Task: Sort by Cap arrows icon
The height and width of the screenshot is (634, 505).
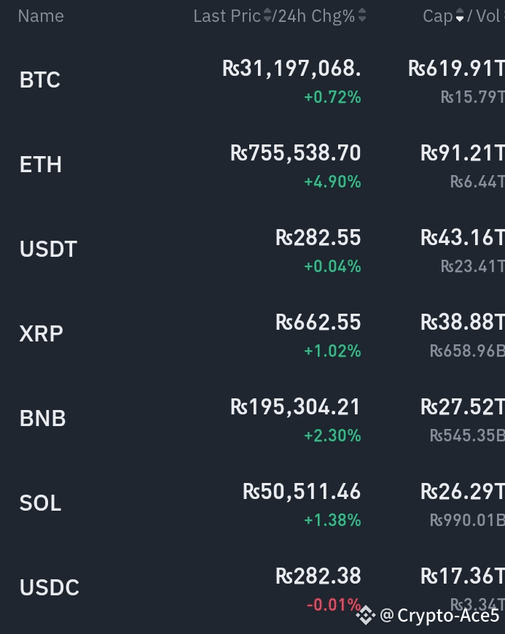Action: pos(460,15)
